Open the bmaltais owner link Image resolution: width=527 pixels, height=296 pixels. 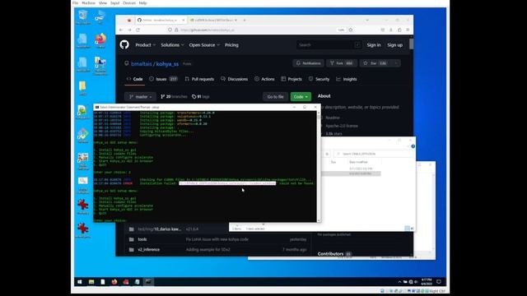coord(142,64)
